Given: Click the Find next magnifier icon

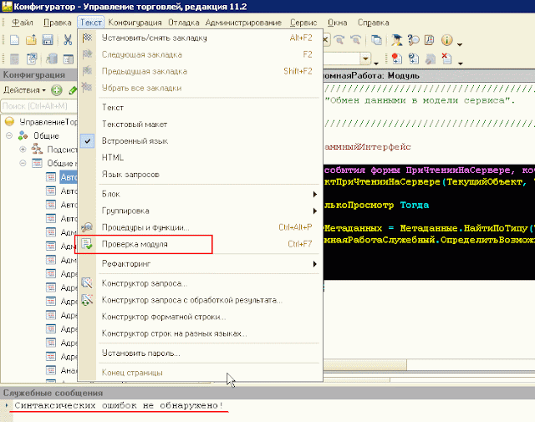Looking at the screenshot, I should click(339, 40).
